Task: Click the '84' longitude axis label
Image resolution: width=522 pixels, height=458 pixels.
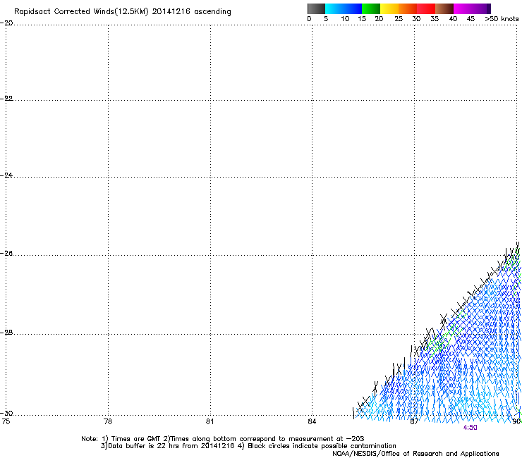Action: pyautogui.click(x=312, y=421)
